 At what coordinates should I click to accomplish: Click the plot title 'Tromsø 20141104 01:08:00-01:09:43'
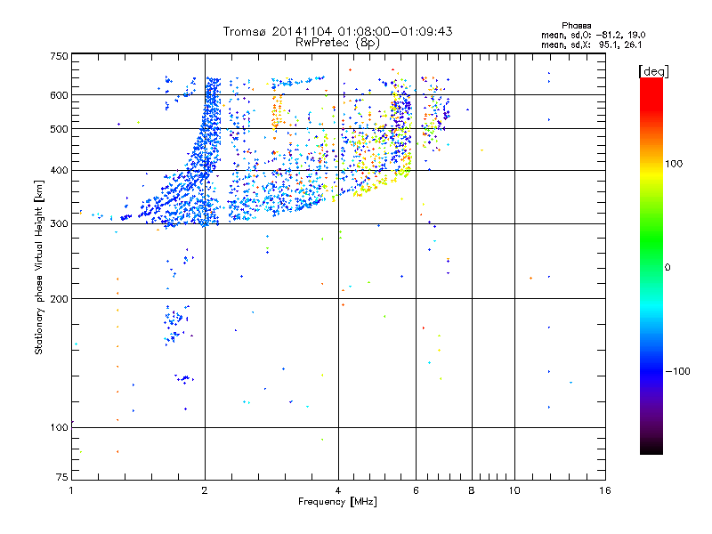point(337,31)
